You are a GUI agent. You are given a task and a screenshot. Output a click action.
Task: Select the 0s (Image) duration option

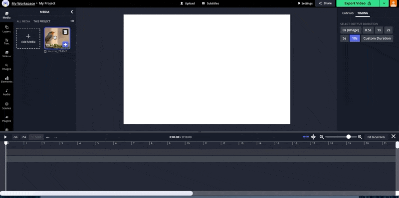(x=351, y=30)
